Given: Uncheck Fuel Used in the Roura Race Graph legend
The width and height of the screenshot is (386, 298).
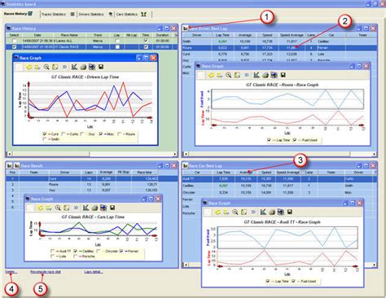Looking at the screenshot, I should 295,140.
